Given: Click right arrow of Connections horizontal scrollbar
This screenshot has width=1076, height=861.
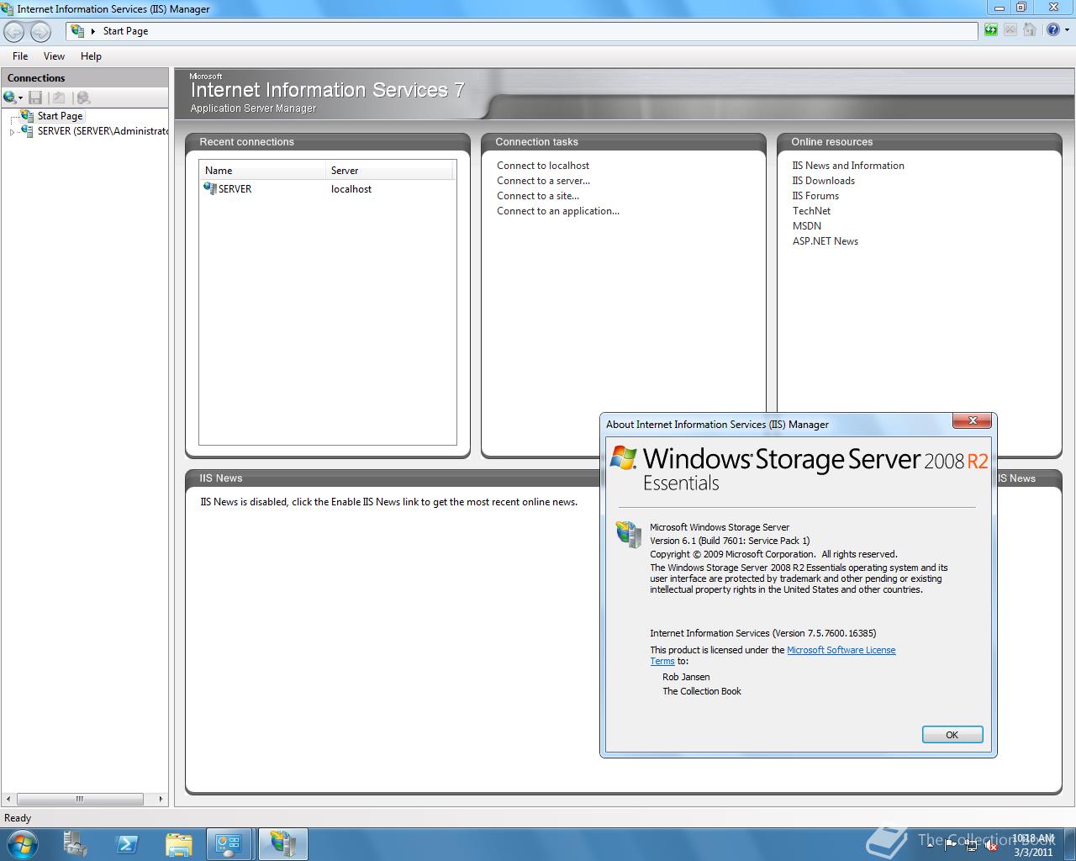Looking at the screenshot, I should (161, 799).
